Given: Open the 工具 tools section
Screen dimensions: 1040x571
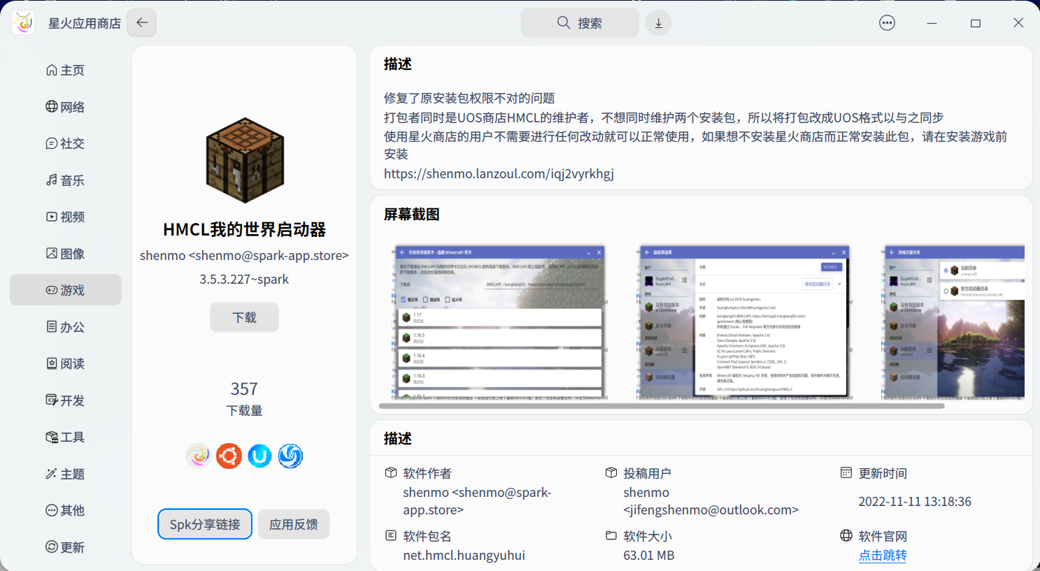Looking at the screenshot, I should pyautogui.click(x=66, y=437).
